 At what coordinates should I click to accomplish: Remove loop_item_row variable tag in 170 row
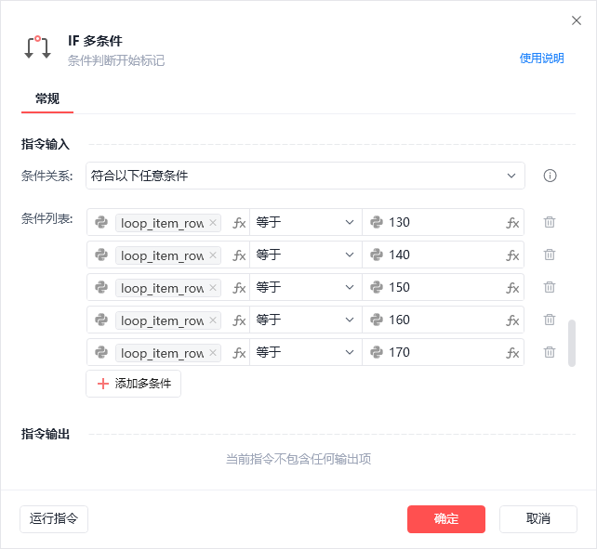(213, 353)
